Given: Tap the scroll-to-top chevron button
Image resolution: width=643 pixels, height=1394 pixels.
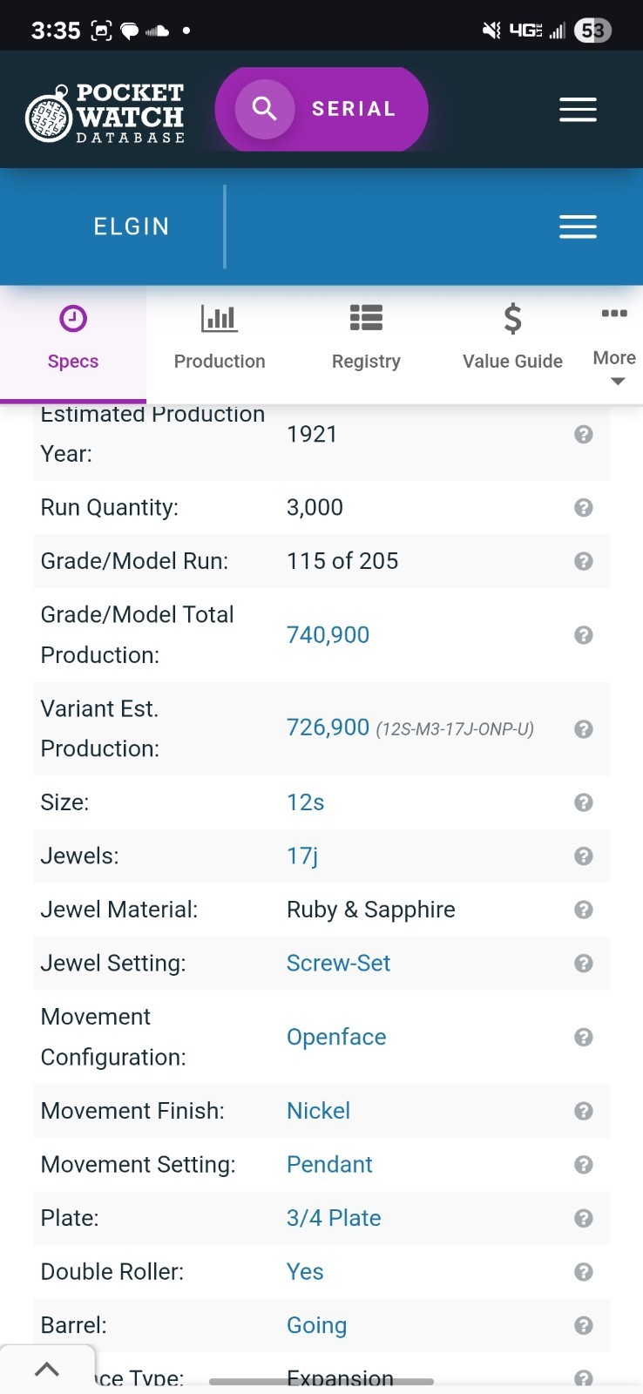Looking at the screenshot, I should tap(47, 1369).
